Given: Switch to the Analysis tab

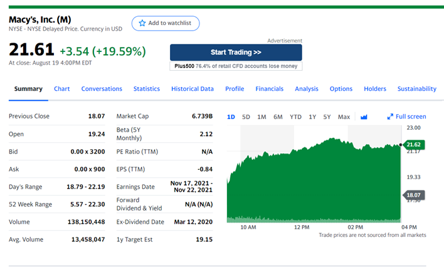Looking at the screenshot, I should tap(307, 89).
